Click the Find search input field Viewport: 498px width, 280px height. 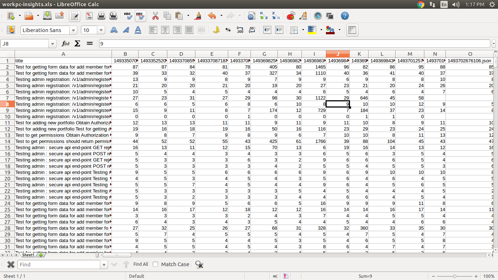(59, 265)
